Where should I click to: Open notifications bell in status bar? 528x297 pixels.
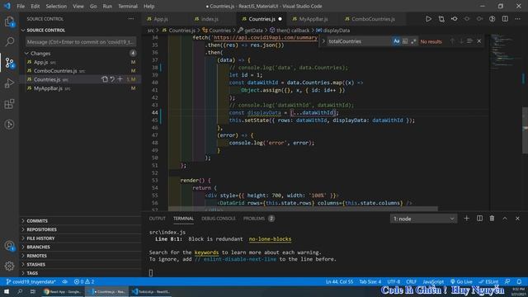coord(519,281)
